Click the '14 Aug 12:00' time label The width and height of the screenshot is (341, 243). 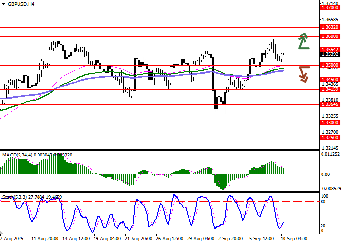tap(76, 239)
